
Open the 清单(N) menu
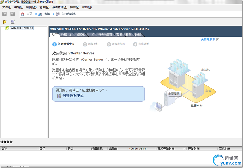pos(44,7)
